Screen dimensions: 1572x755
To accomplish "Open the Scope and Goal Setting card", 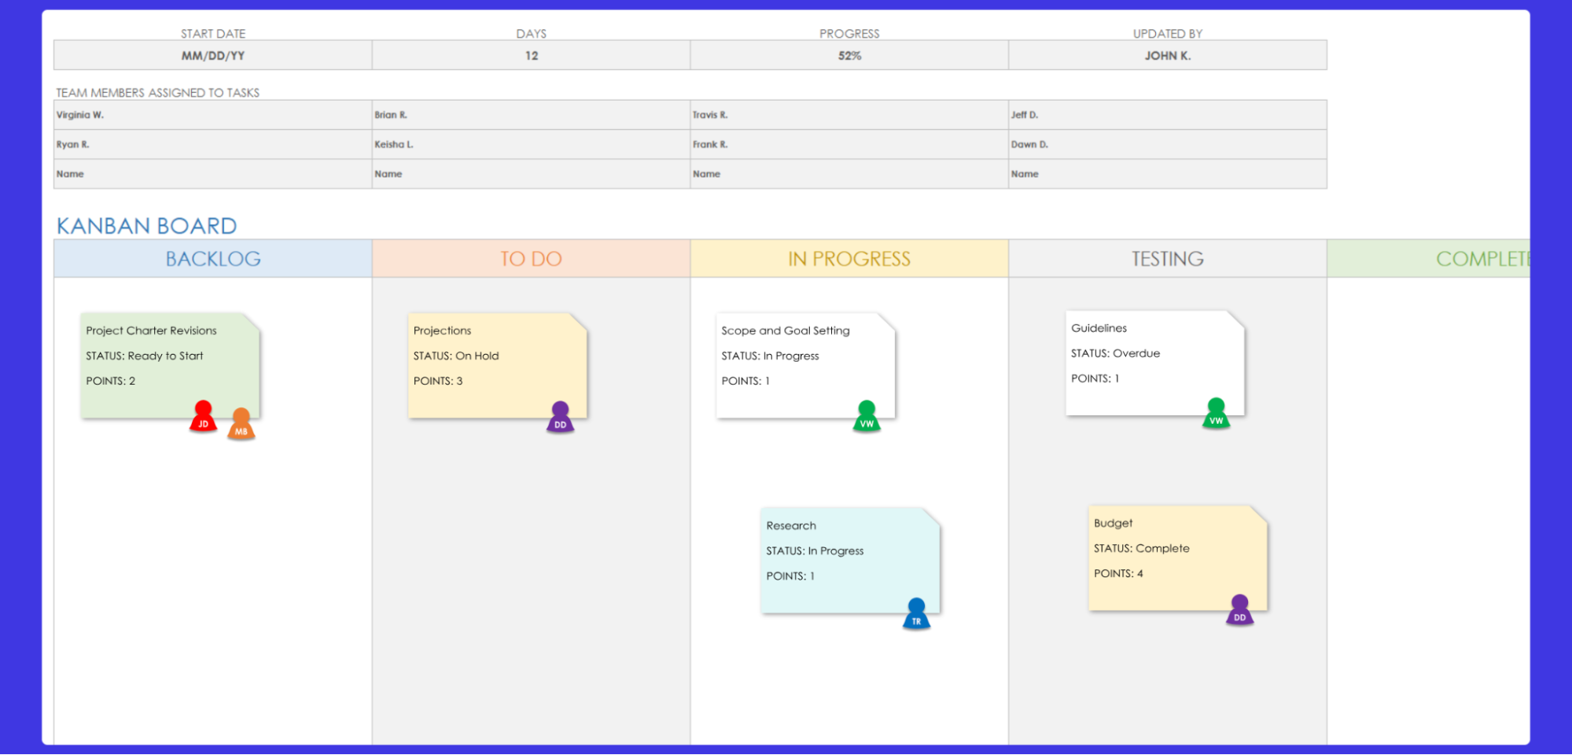I will [x=805, y=366].
